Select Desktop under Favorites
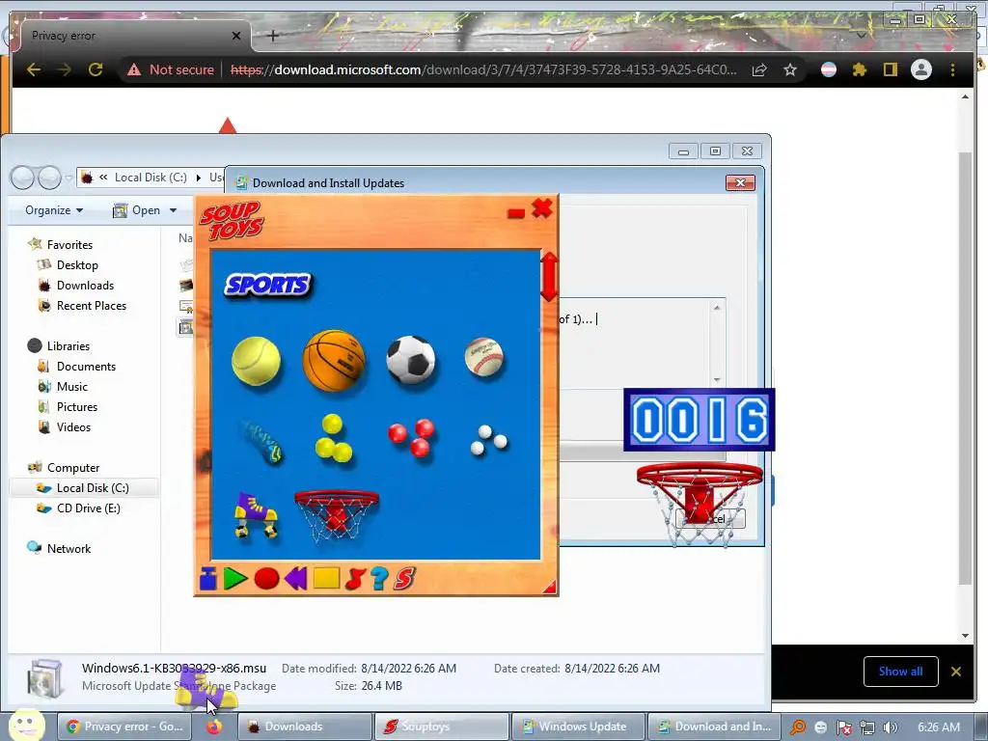This screenshot has height=741, width=988. coord(77,265)
